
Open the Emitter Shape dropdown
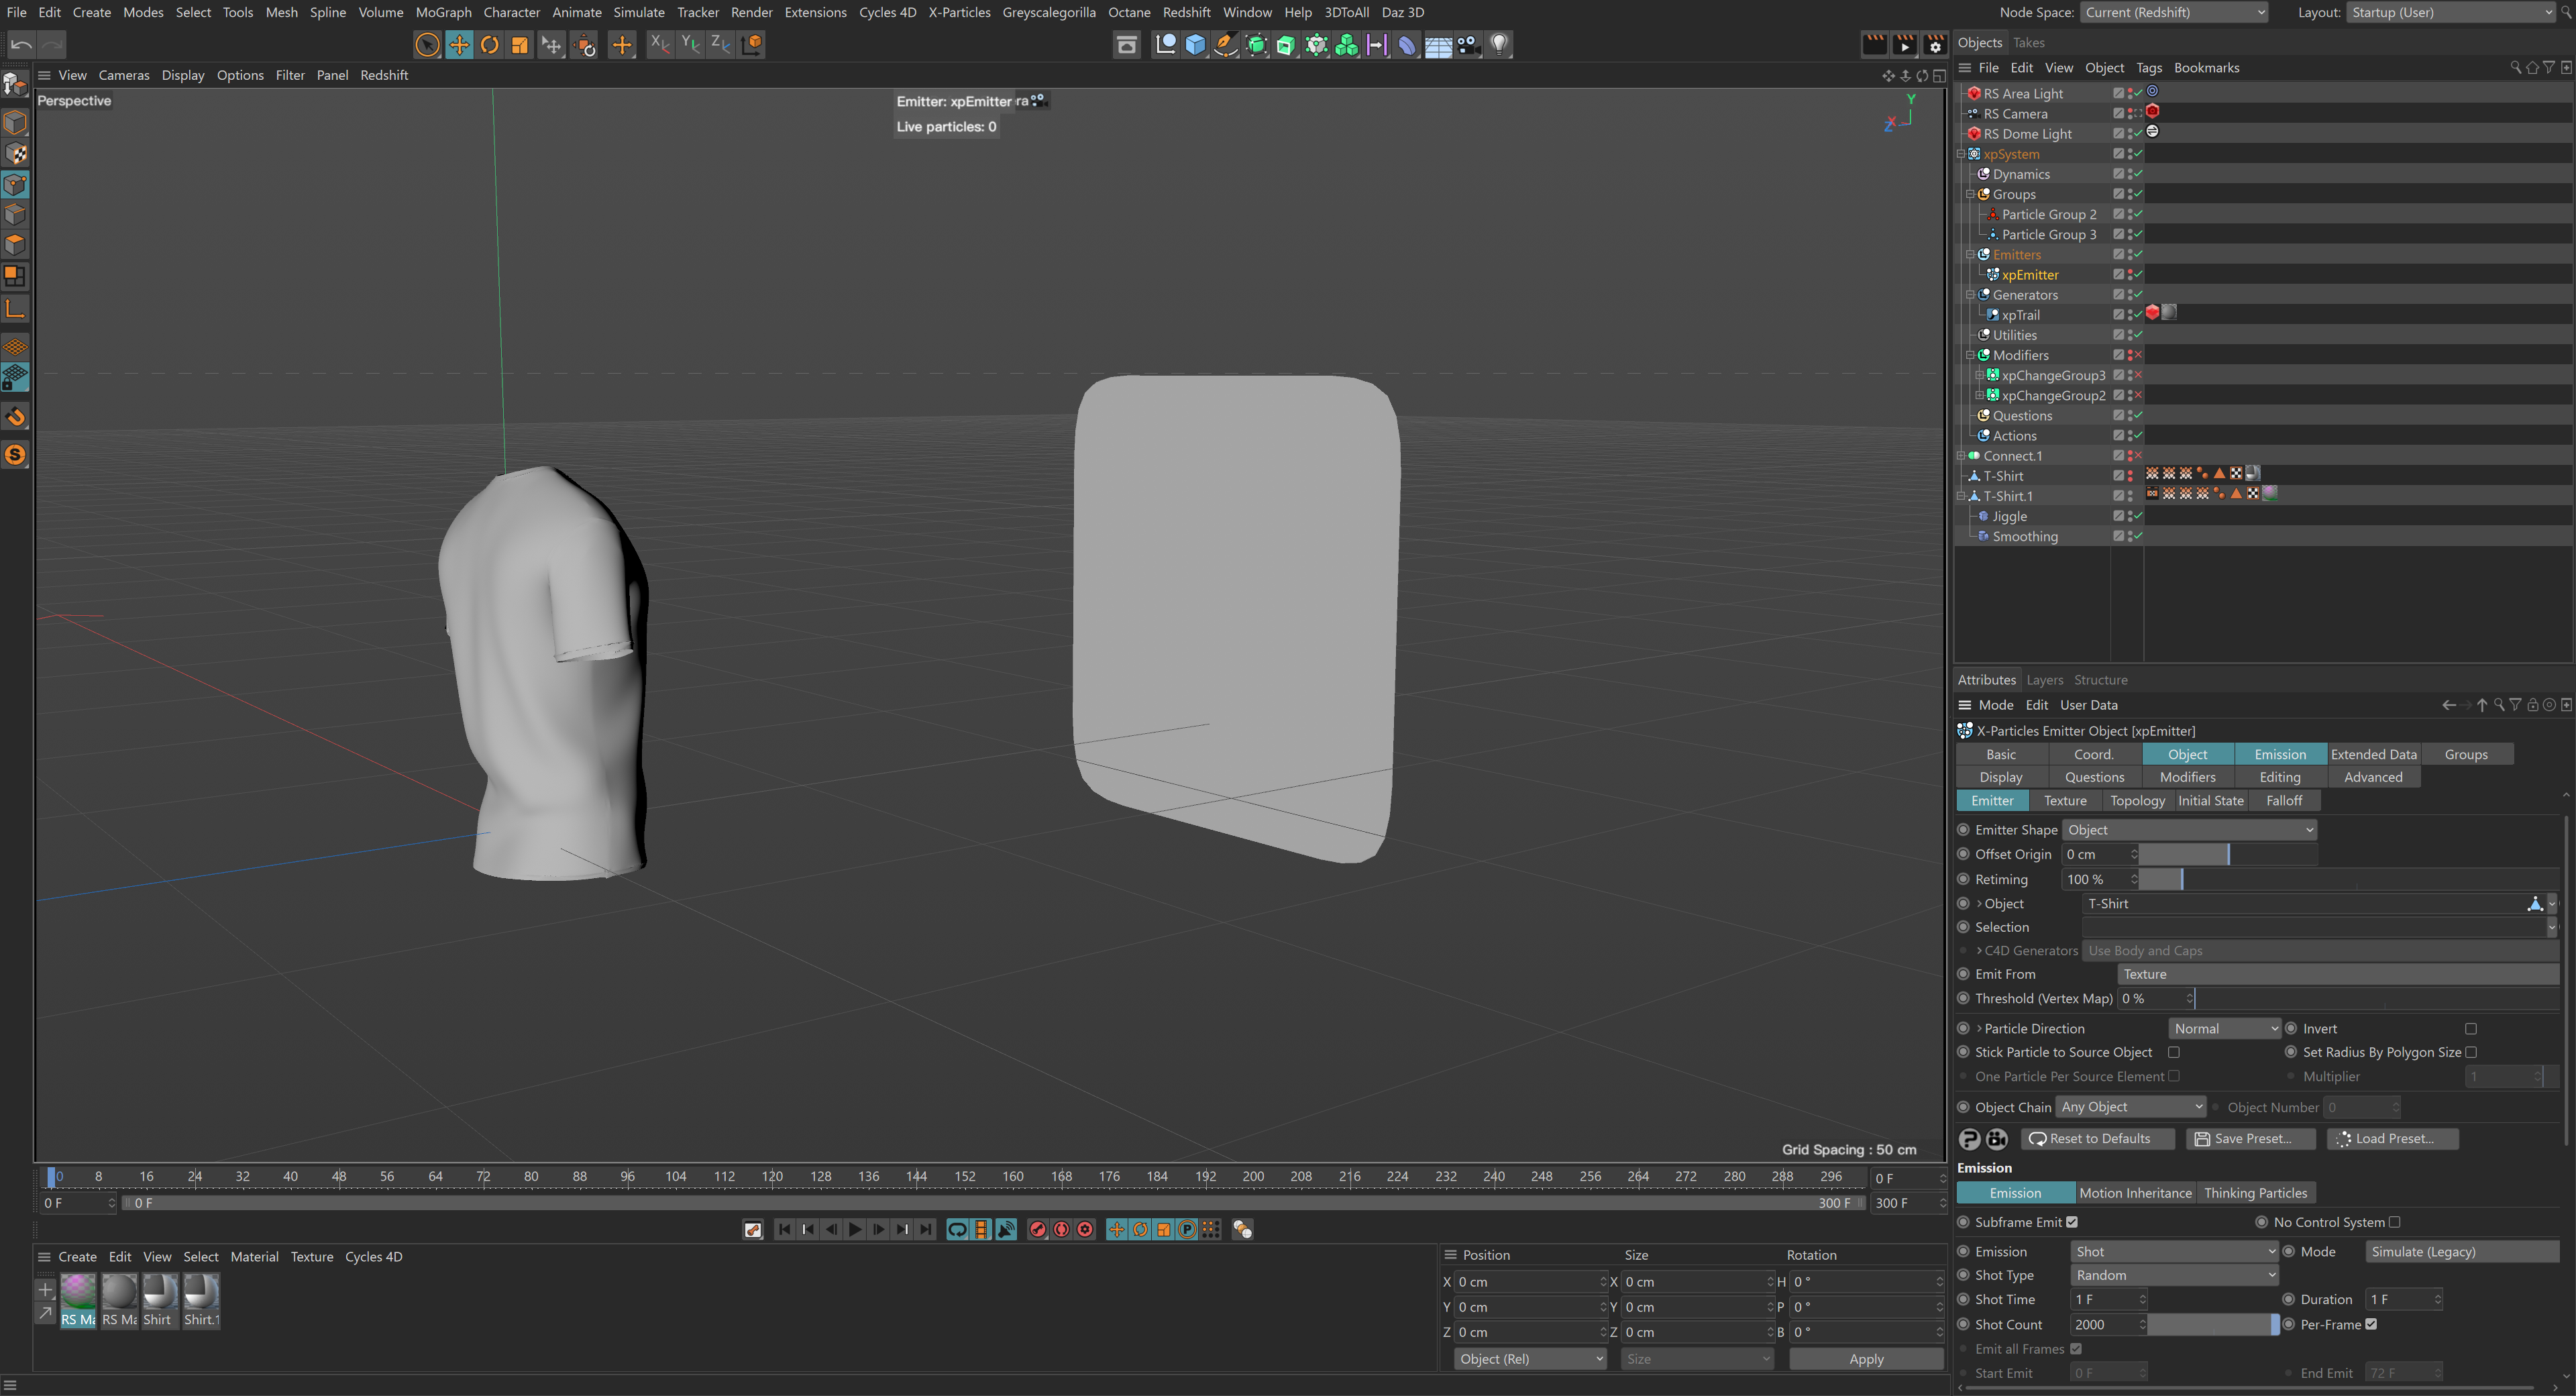coord(2189,830)
